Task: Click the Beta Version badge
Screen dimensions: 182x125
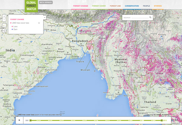Action: [46, 2]
